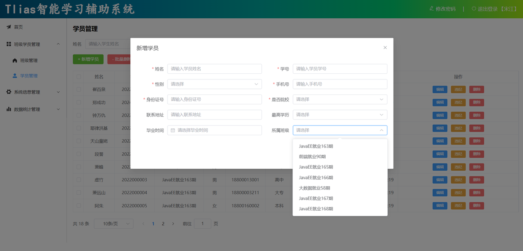Viewport: 523px width, 251px height.
Task: Click the calendar icon in 毕业时间 field
Action: pos(173,130)
